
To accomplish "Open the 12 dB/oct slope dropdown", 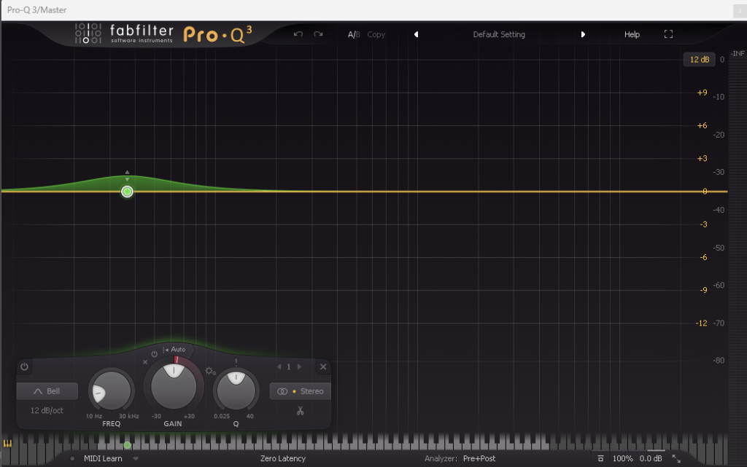I will click(x=47, y=410).
